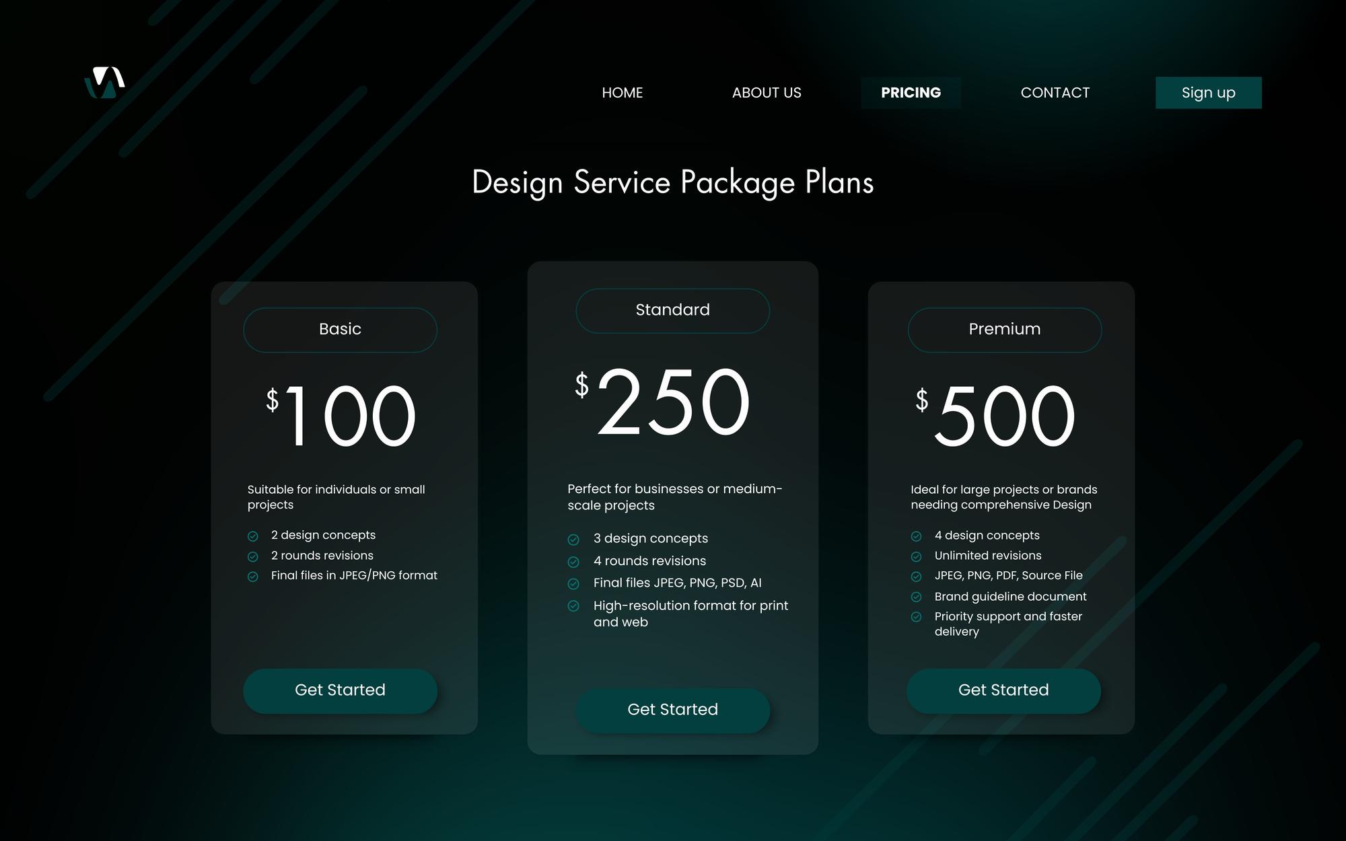Click check icon beside 2 rounds revisions
1346x841 pixels.
(x=253, y=556)
